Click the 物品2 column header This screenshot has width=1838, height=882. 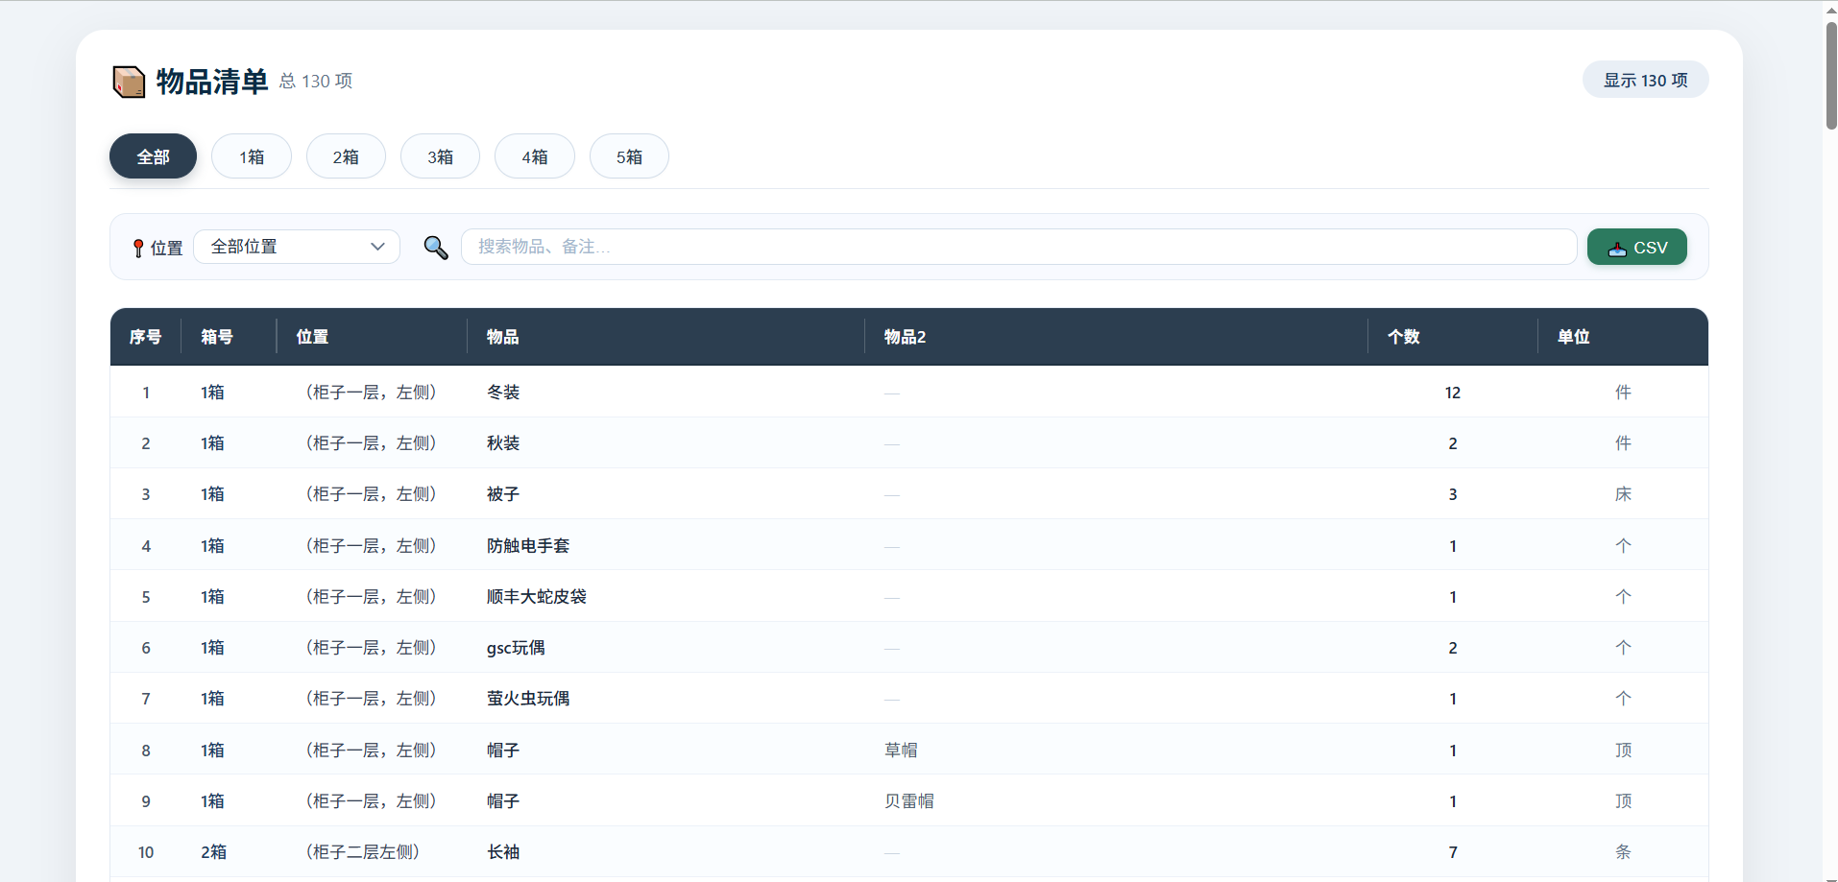tap(905, 337)
